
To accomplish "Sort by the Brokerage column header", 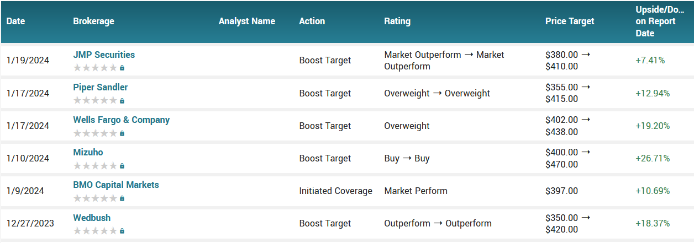I will click(93, 21).
